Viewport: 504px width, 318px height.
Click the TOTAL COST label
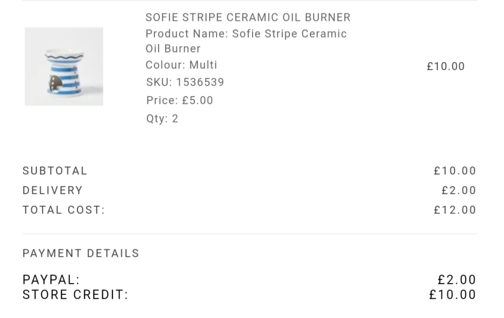[64, 210]
